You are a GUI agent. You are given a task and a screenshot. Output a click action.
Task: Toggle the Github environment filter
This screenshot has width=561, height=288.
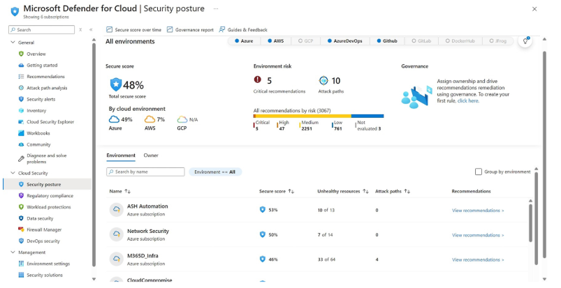(387, 41)
